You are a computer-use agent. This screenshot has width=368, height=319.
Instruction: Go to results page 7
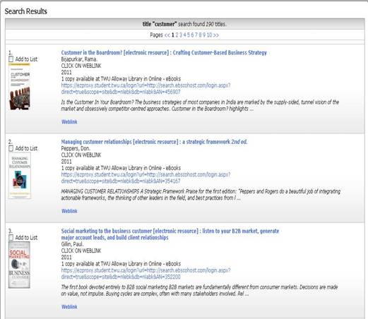click(196, 35)
